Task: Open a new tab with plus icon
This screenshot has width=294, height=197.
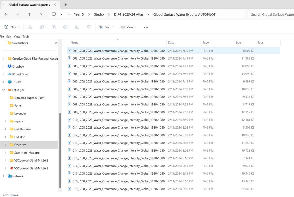Action: click(x=65, y=5)
